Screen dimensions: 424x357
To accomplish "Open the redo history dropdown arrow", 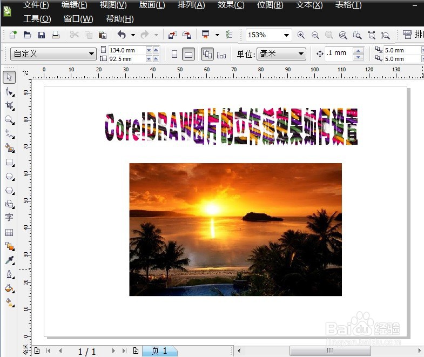I will pyautogui.click(x=156, y=35).
